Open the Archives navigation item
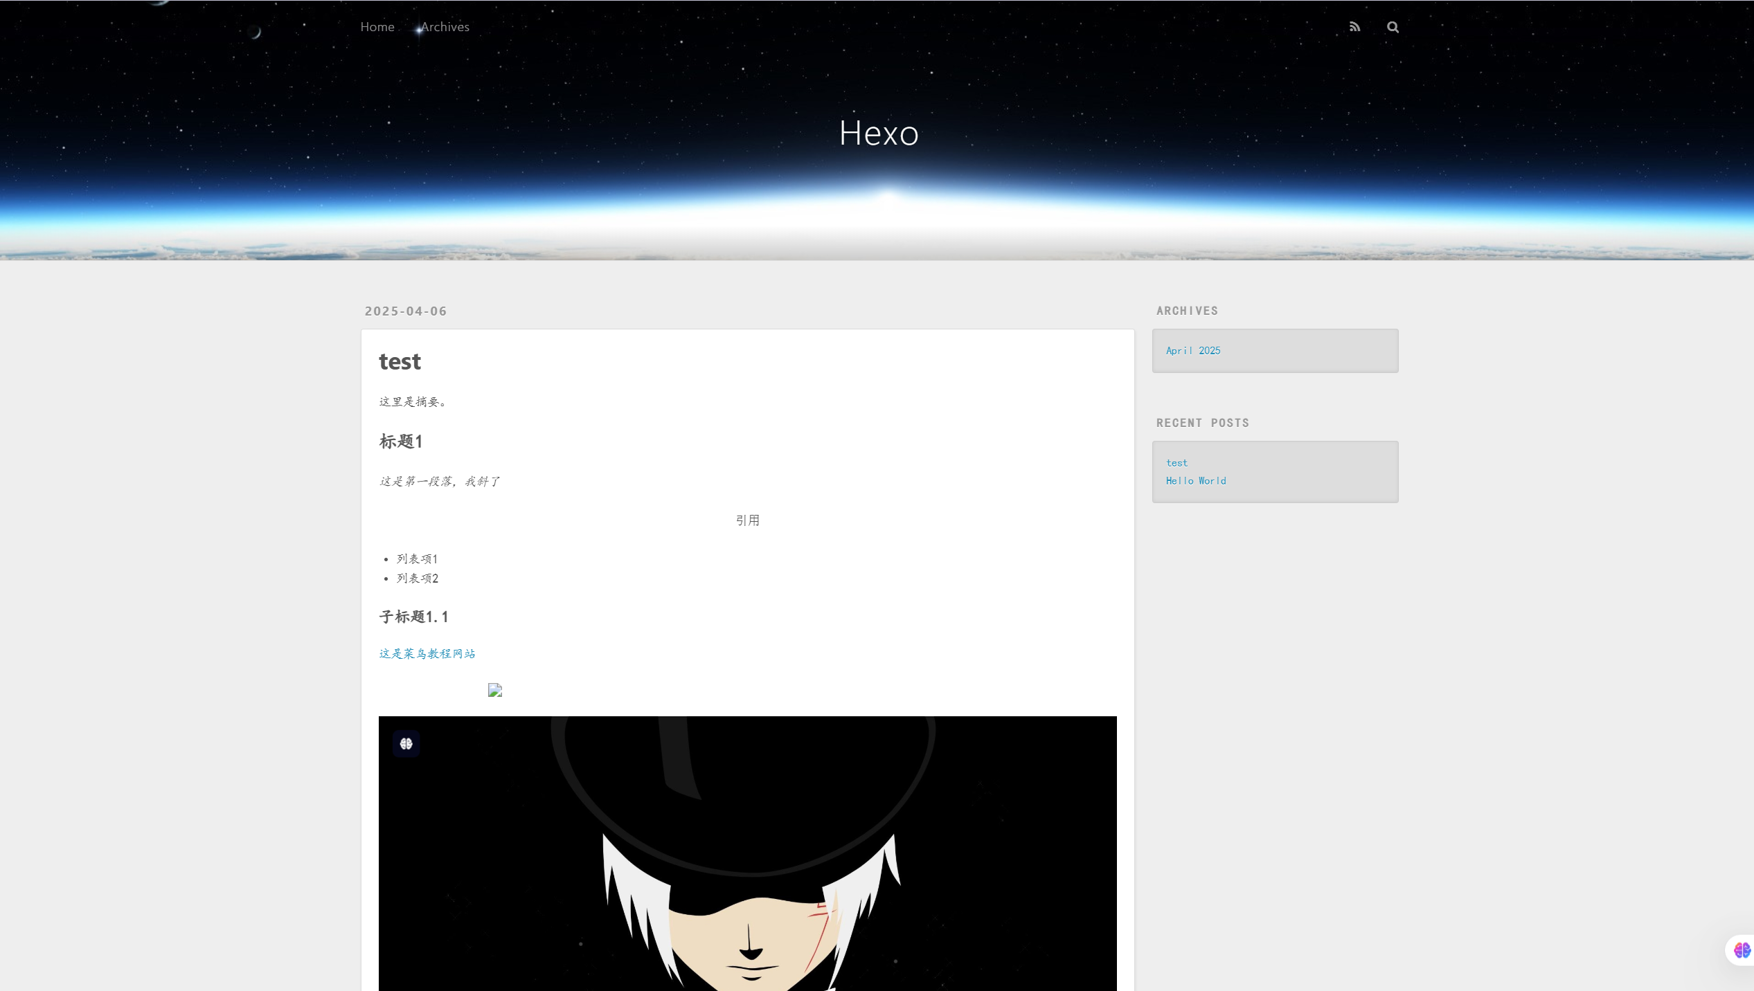The height and width of the screenshot is (991, 1754). click(445, 27)
